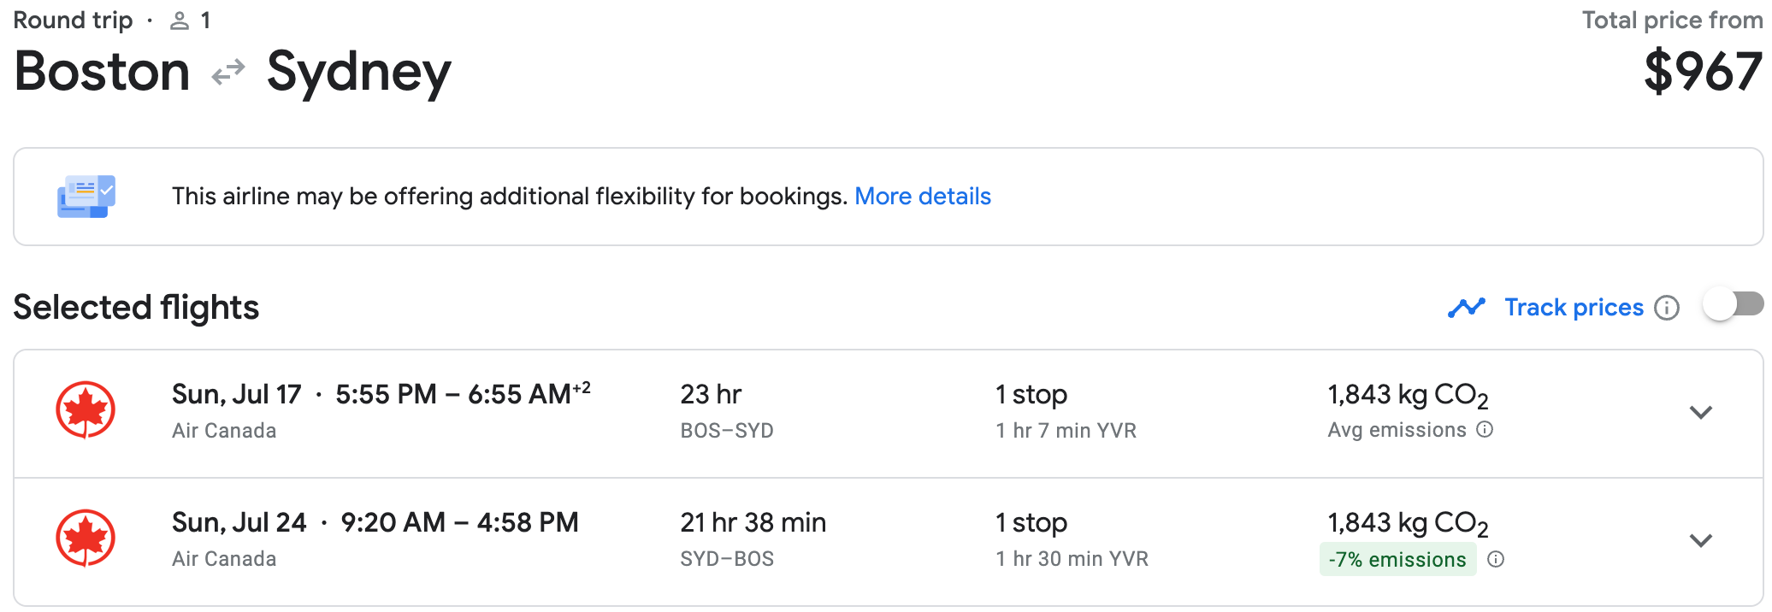Click the round trip swap arrows icon
The width and height of the screenshot is (1772, 612).
[x=228, y=73]
